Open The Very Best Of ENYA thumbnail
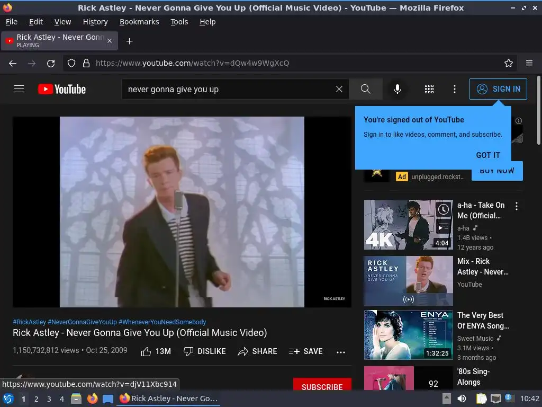The height and width of the screenshot is (407, 542). click(x=408, y=335)
